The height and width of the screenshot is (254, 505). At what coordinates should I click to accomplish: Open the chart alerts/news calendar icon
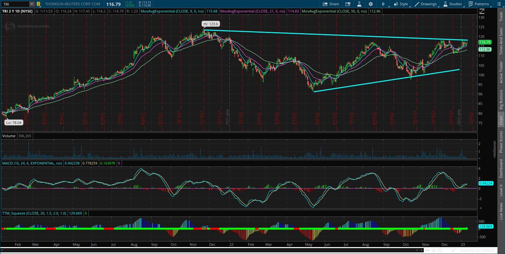348,4
